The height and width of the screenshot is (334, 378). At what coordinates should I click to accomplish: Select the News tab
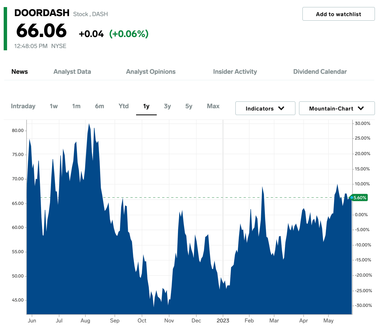coord(20,71)
